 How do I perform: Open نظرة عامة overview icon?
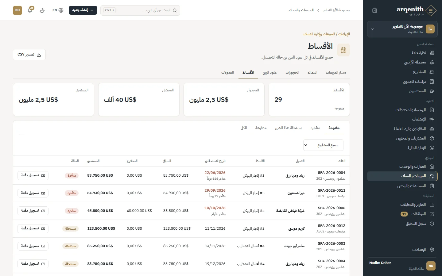coord(432,53)
